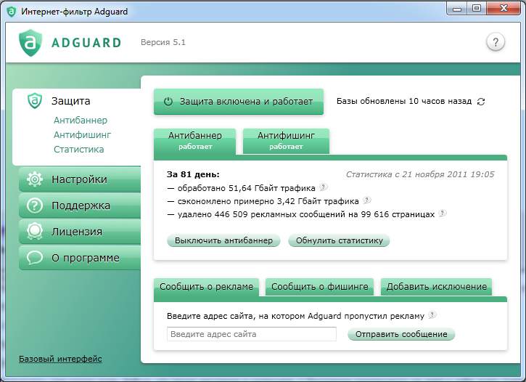Click the Adguard icon in the title bar
The width and height of the screenshot is (526, 382).
click(12, 12)
